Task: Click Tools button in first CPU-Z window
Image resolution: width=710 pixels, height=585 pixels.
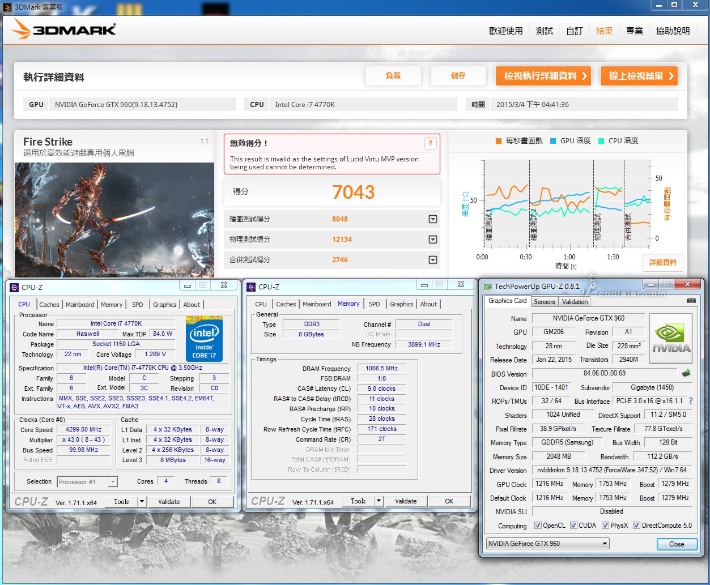Action: click(121, 502)
